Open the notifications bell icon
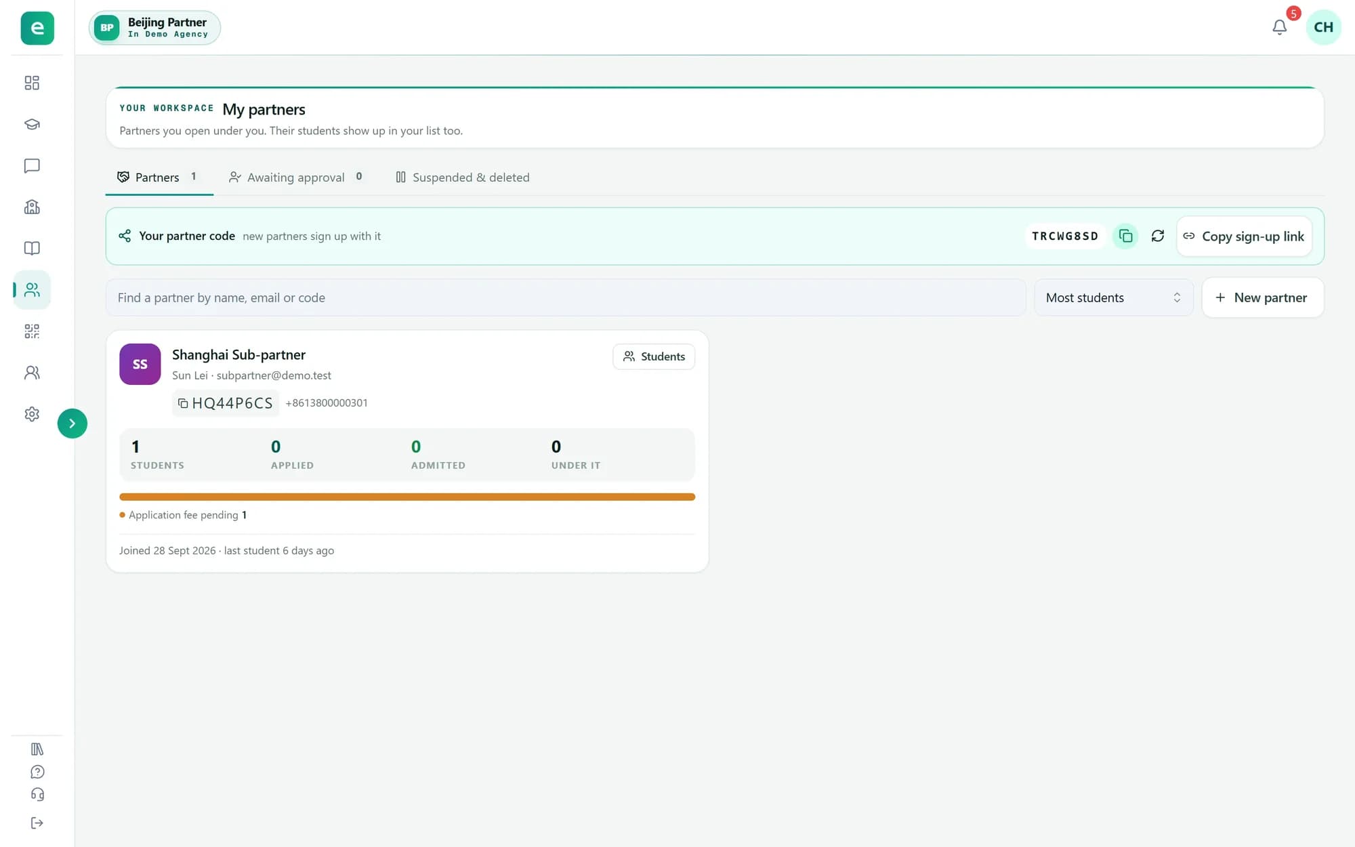 (1279, 27)
